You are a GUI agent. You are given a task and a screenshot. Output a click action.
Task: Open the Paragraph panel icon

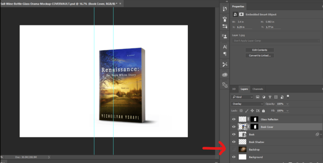point(225,54)
